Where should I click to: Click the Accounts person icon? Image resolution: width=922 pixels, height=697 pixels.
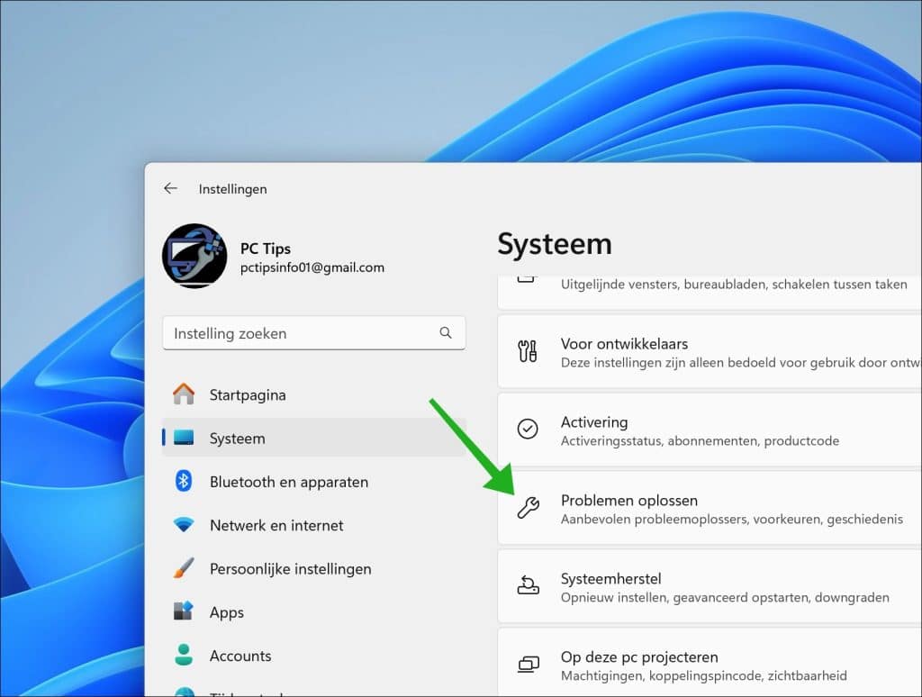[x=184, y=655]
